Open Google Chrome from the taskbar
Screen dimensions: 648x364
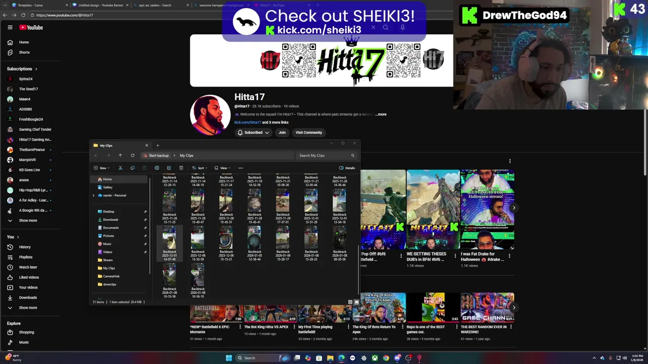coord(386,358)
